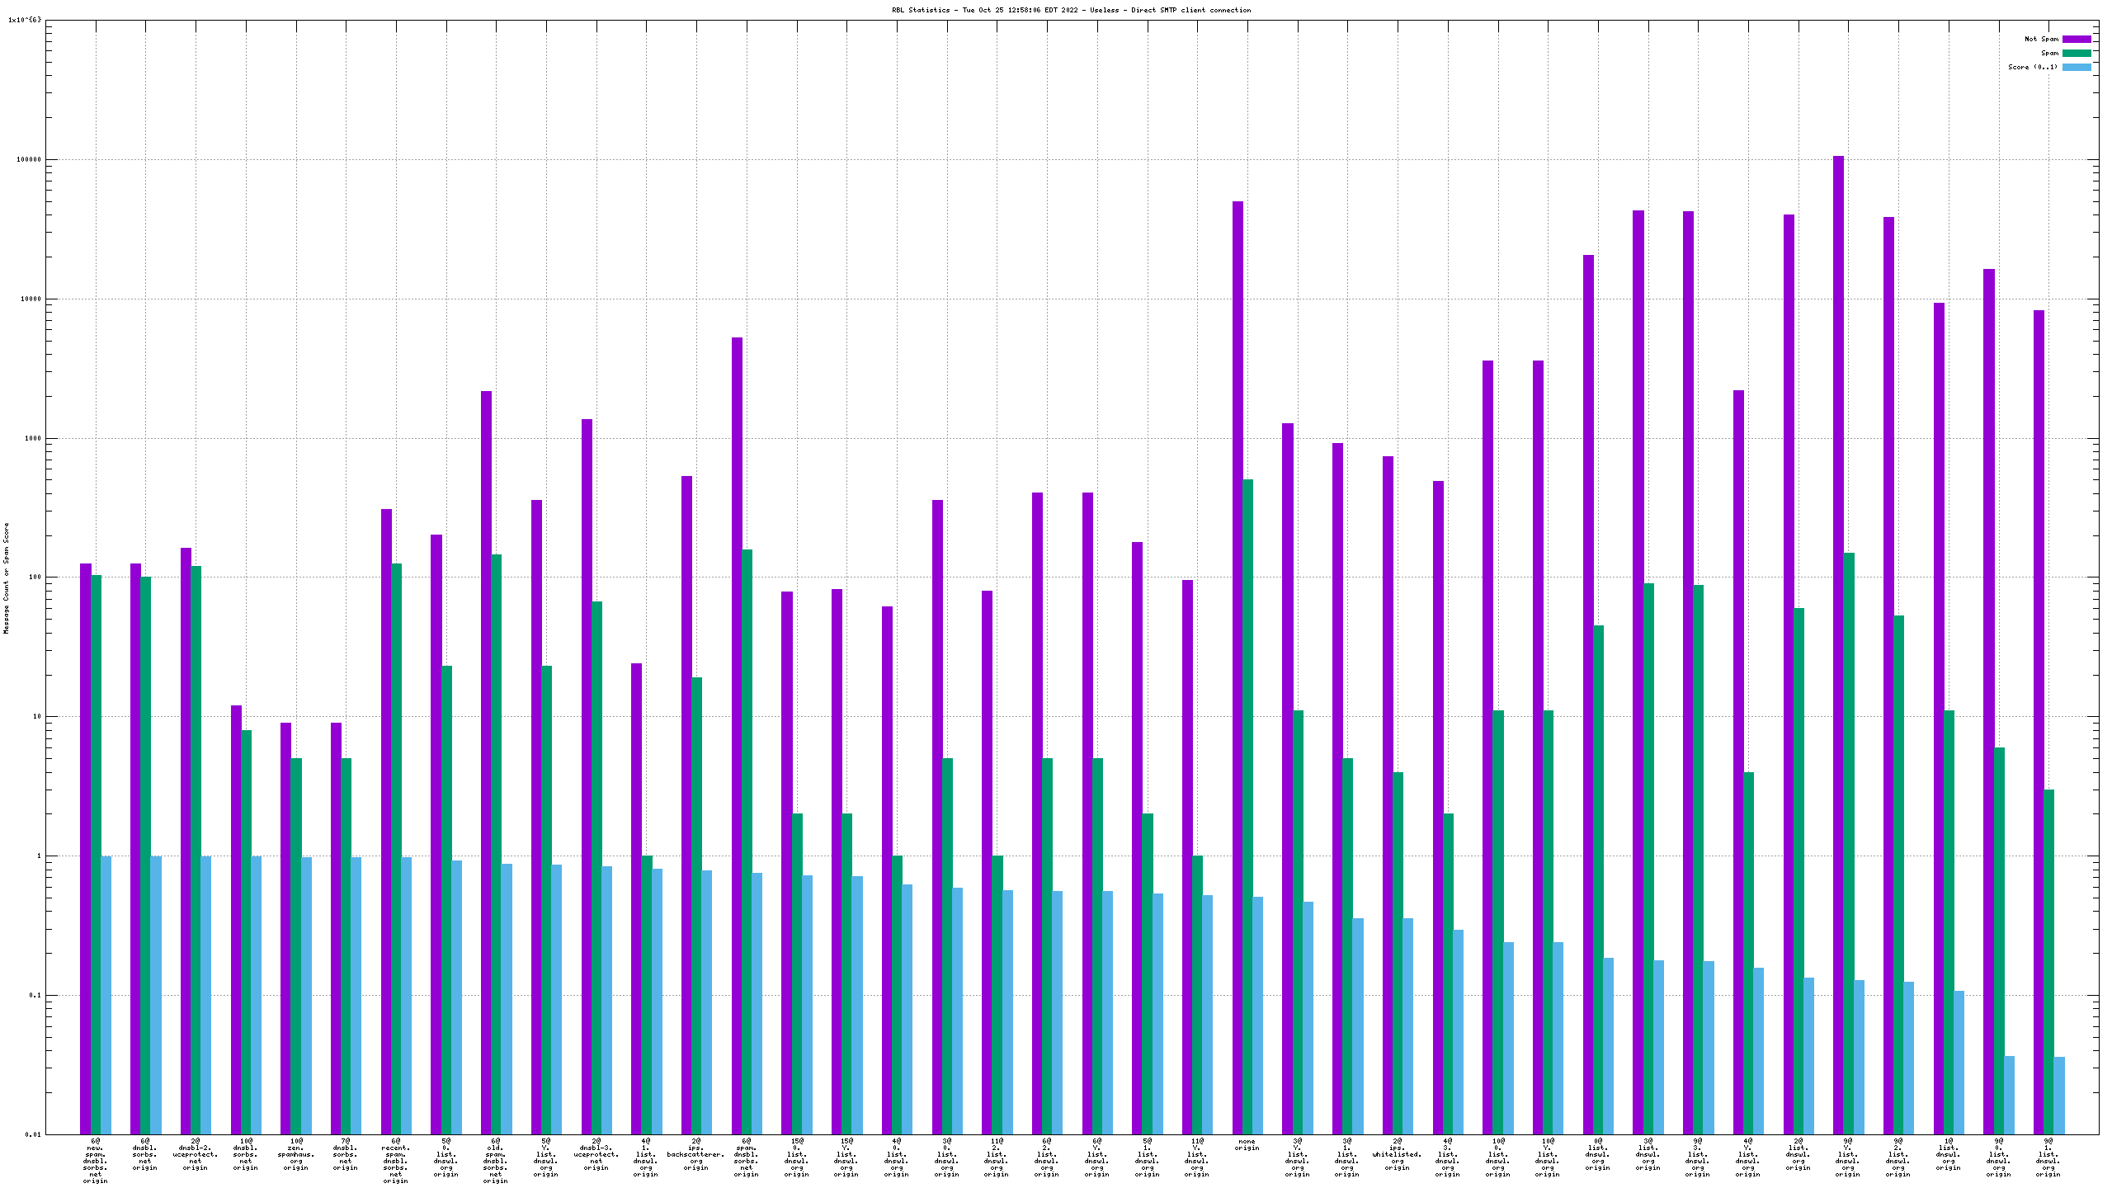2112x1188 pixels.
Task: Click the Message Count or Spam Score axis label
Action: 7,577
